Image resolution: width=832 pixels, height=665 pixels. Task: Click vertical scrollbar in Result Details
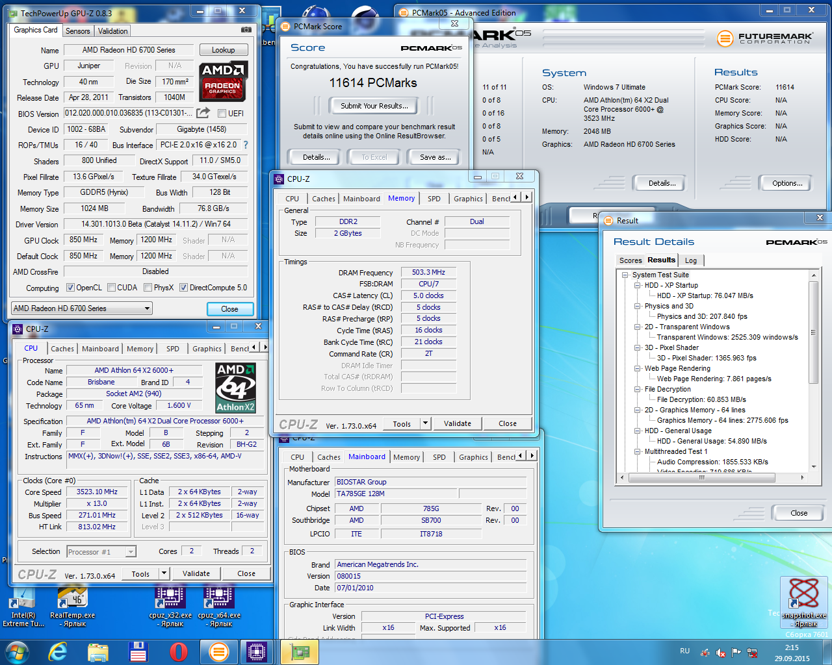(813, 370)
